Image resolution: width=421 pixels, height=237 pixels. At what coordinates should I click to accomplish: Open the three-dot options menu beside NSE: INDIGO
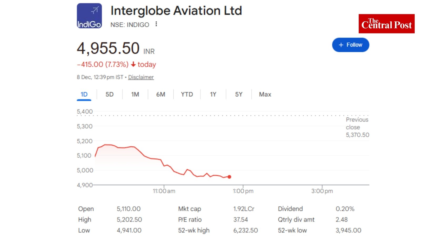point(156,24)
